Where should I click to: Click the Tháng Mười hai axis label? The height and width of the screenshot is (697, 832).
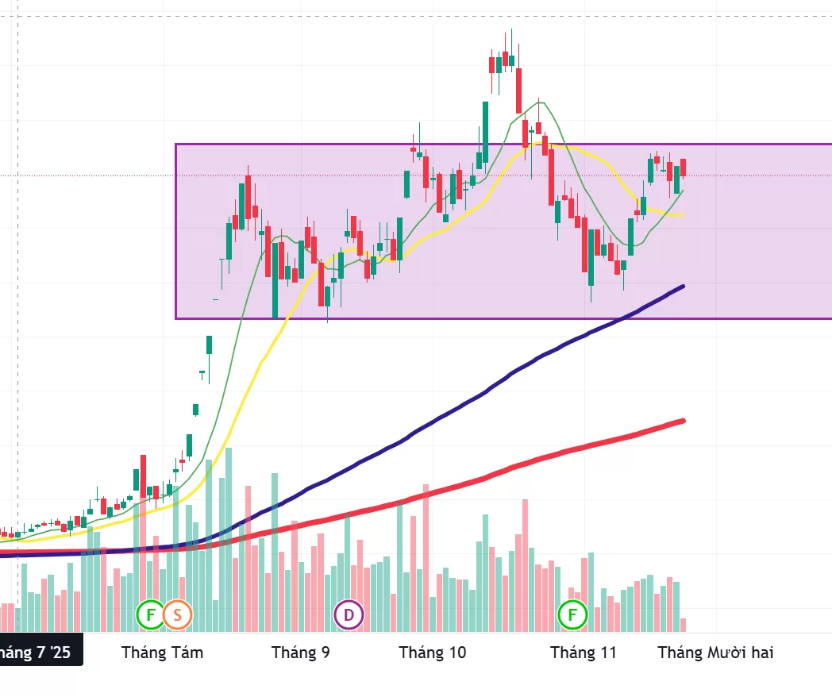715,653
